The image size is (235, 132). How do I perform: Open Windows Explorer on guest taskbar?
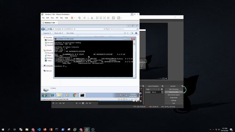click(59, 95)
